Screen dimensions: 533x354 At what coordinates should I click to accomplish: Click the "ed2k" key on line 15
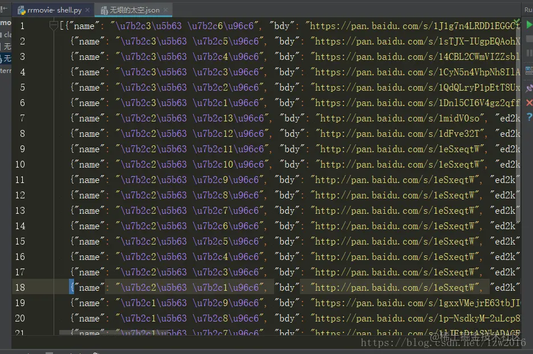[505, 242]
